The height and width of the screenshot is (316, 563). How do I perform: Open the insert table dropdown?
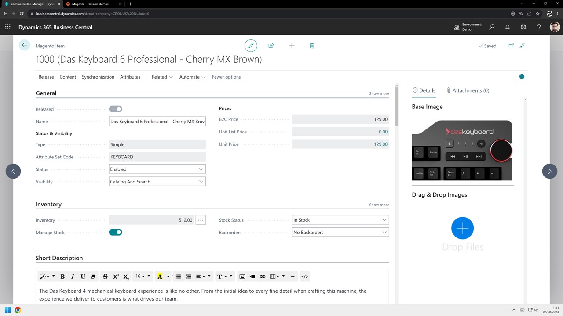[x=277, y=276]
